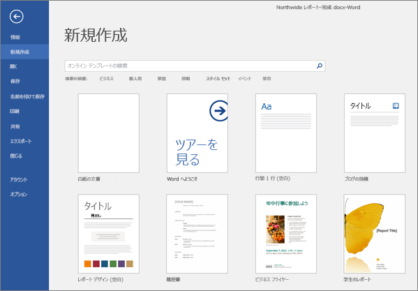Click the 白紙の文書 label text
Screen dimensions: 418x291
[x=89, y=179]
